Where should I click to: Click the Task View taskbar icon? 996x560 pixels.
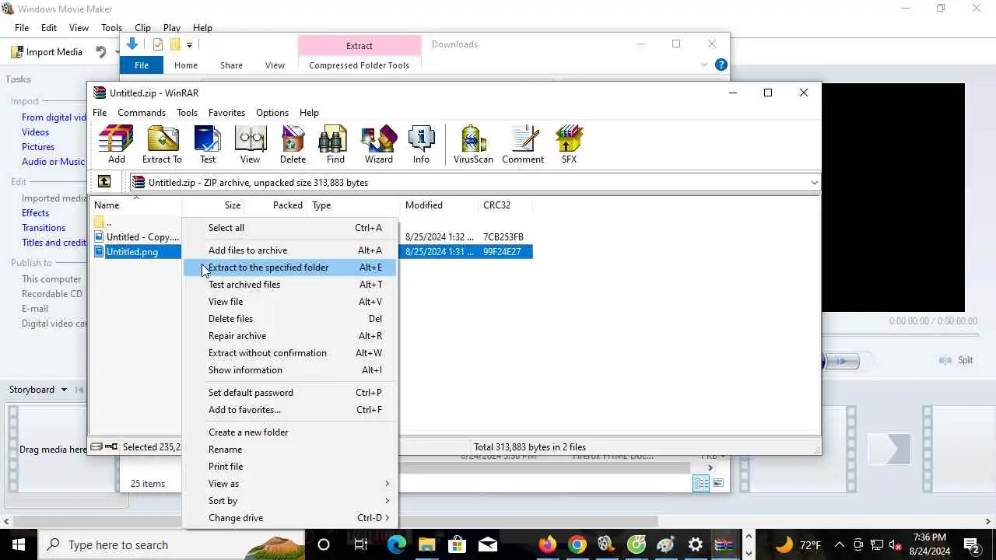(360, 544)
